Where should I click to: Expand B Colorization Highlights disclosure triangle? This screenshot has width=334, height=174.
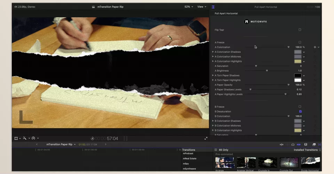[213, 130]
